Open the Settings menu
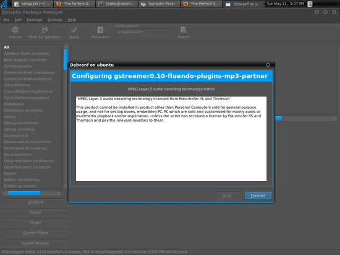Screen dimensions: 340x255 coord(54,20)
